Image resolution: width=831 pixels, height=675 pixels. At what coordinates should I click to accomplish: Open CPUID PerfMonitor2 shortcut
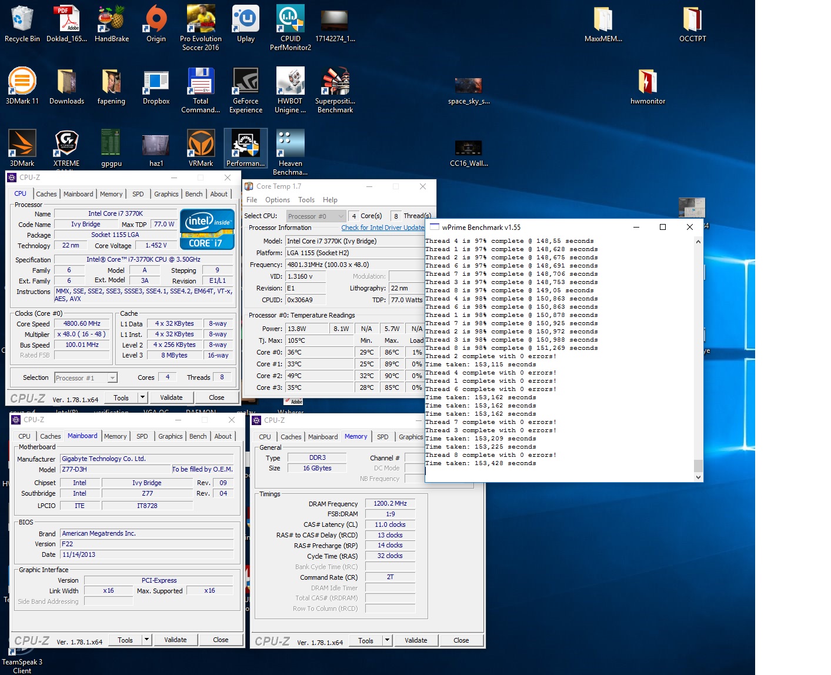coord(291,28)
